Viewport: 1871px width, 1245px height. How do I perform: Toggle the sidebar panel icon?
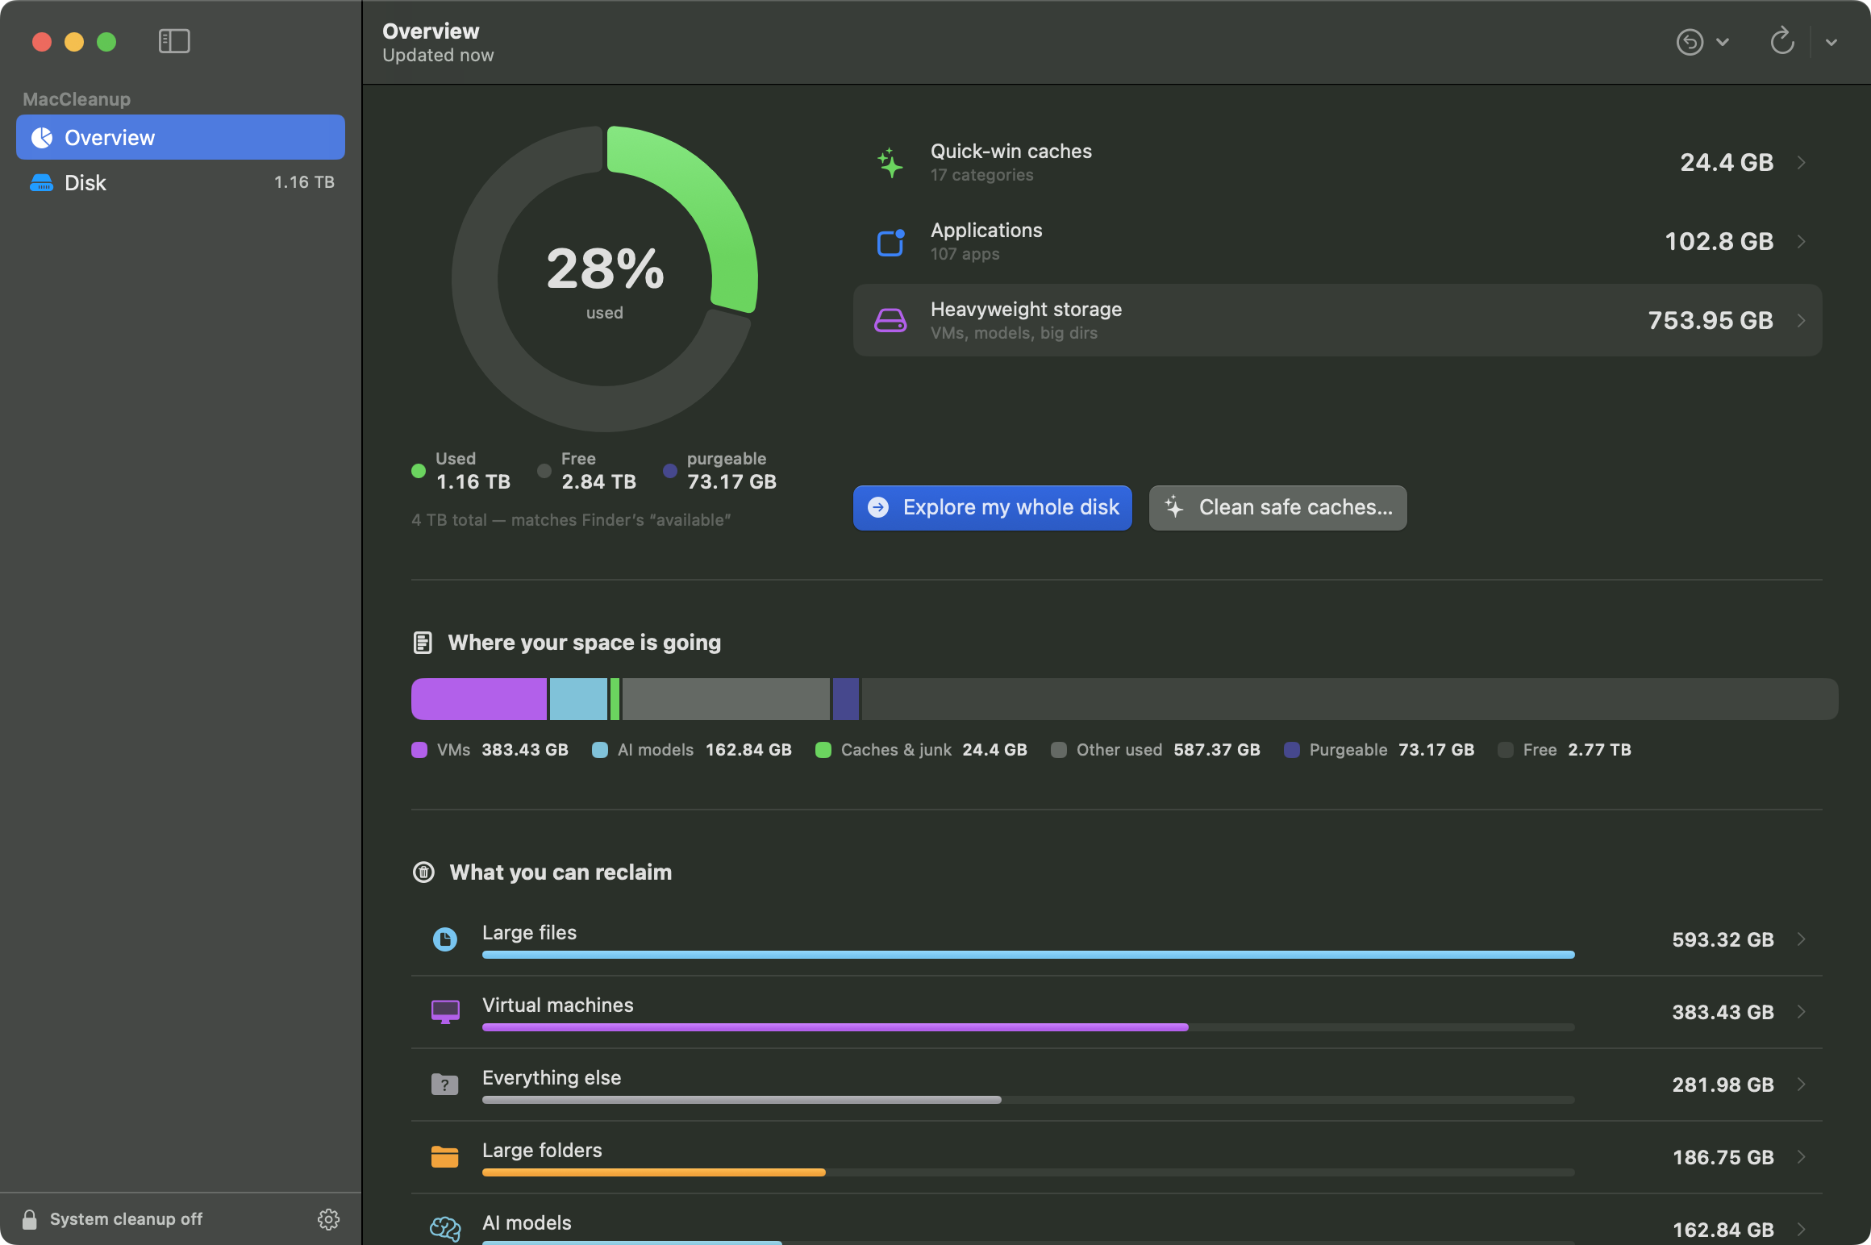(x=174, y=41)
